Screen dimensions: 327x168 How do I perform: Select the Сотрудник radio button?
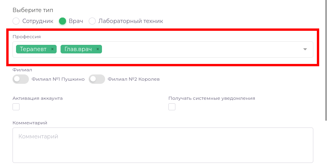point(16,21)
